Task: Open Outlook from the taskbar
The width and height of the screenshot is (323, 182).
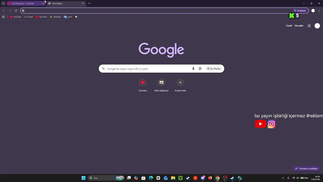Action: tap(166, 178)
